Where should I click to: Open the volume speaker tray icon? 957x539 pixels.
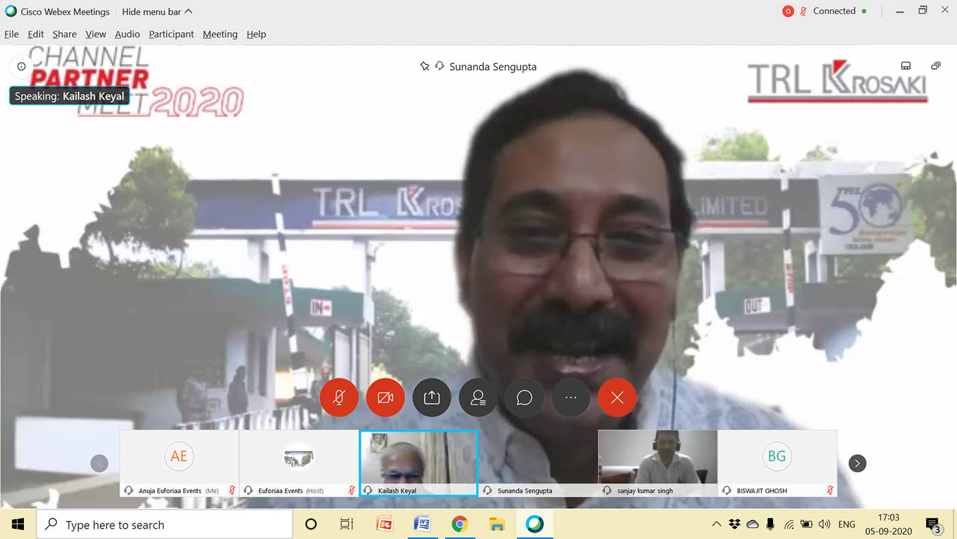point(824,525)
